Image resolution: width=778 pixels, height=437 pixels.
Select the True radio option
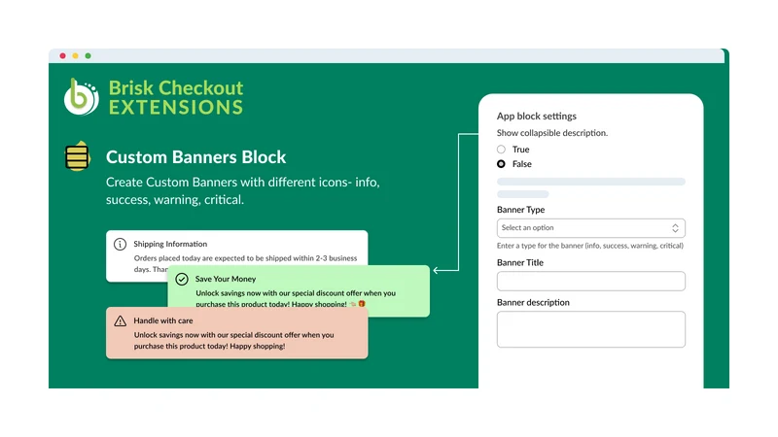coord(501,150)
